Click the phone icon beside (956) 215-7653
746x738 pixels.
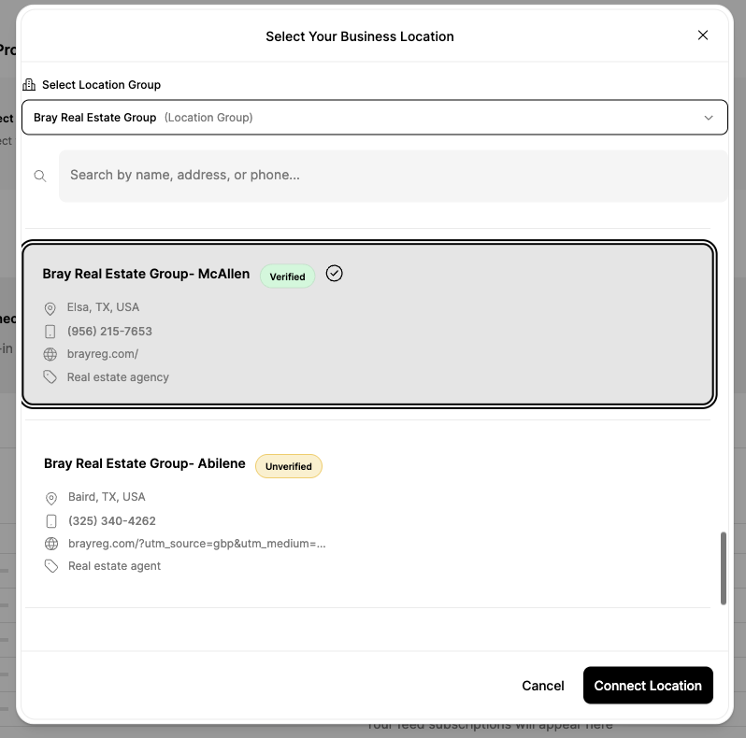tap(50, 332)
